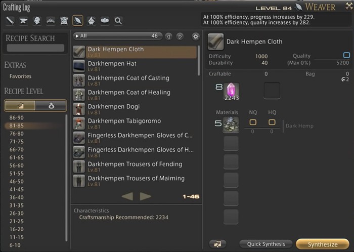Click the Synthesize button

323,244
